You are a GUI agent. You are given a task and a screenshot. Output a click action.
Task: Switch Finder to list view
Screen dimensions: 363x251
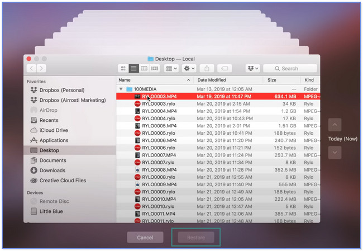[x=133, y=68]
